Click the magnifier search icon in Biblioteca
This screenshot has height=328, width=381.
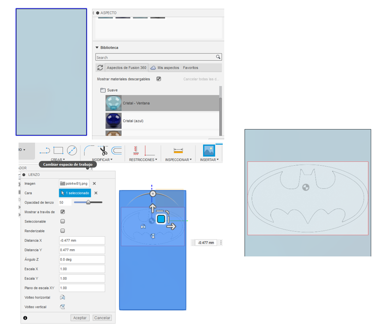pos(218,57)
